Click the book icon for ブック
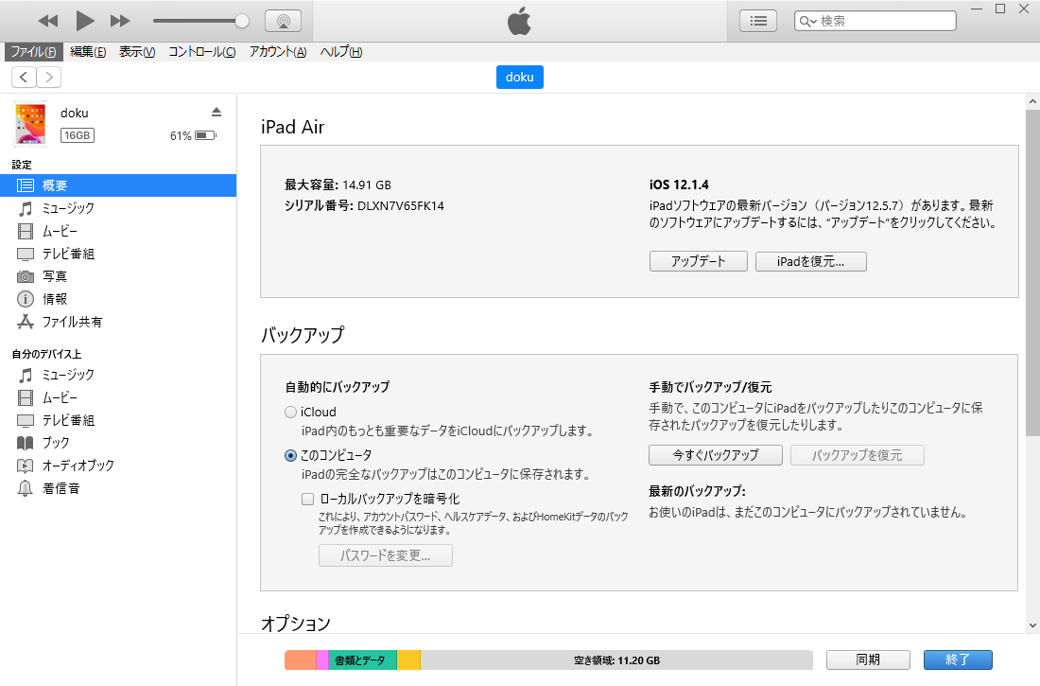Screen dimensions: 1040x686 26,443
